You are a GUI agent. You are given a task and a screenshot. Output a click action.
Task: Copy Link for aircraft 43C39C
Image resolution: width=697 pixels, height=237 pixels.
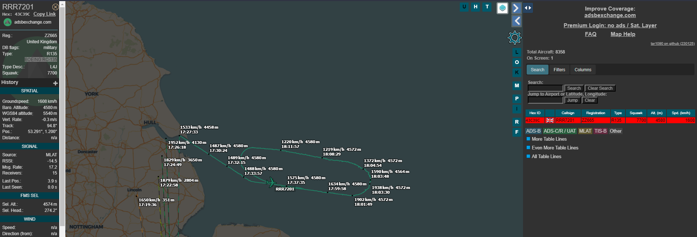[45, 14]
